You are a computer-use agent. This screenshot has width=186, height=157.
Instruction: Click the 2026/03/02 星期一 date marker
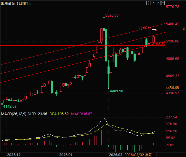tap(140, 155)
